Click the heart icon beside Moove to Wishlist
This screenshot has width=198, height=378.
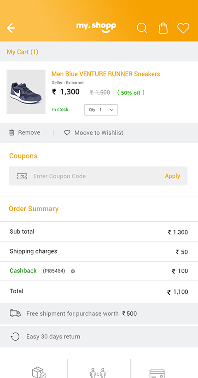pos(67,133)
